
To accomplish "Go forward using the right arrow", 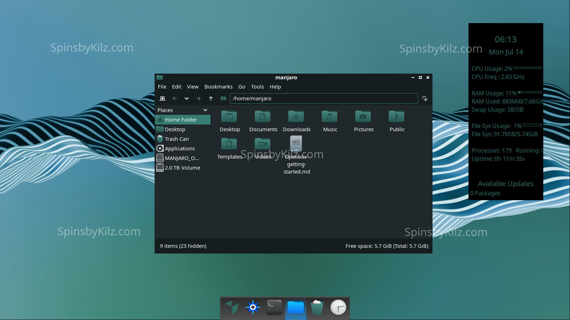I will coord(198,98).
